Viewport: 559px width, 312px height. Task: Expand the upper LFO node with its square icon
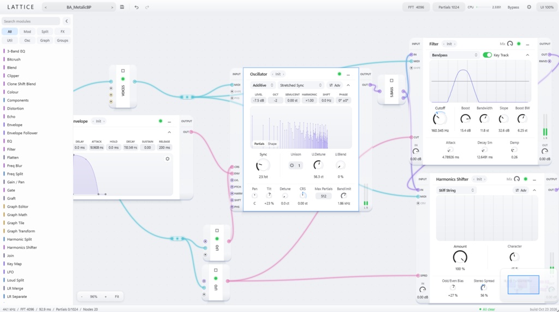[x=217, y=230]
